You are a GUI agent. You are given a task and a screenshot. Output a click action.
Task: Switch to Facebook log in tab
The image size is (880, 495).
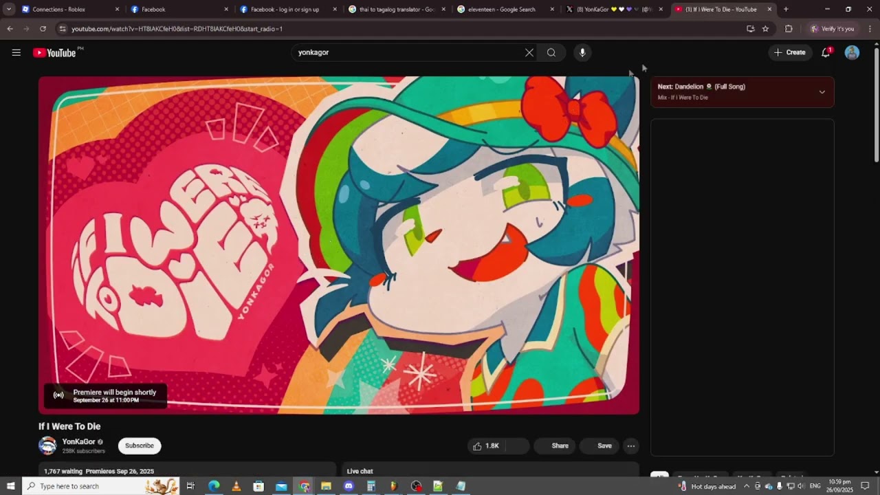pyautogui.click(x=288, y=10)
